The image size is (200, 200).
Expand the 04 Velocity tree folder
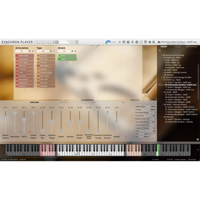pyautogui.click(x=163, y=75)
